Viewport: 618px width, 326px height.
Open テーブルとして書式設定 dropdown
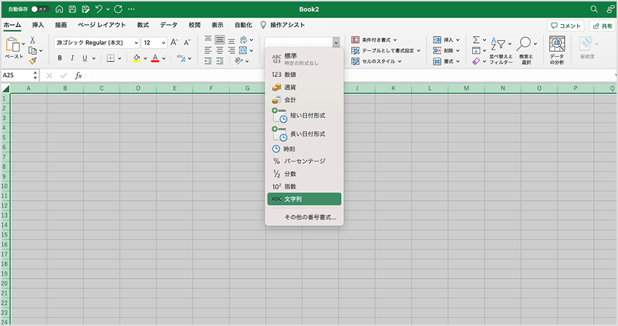pyautogui.click(x=386, y=50)
